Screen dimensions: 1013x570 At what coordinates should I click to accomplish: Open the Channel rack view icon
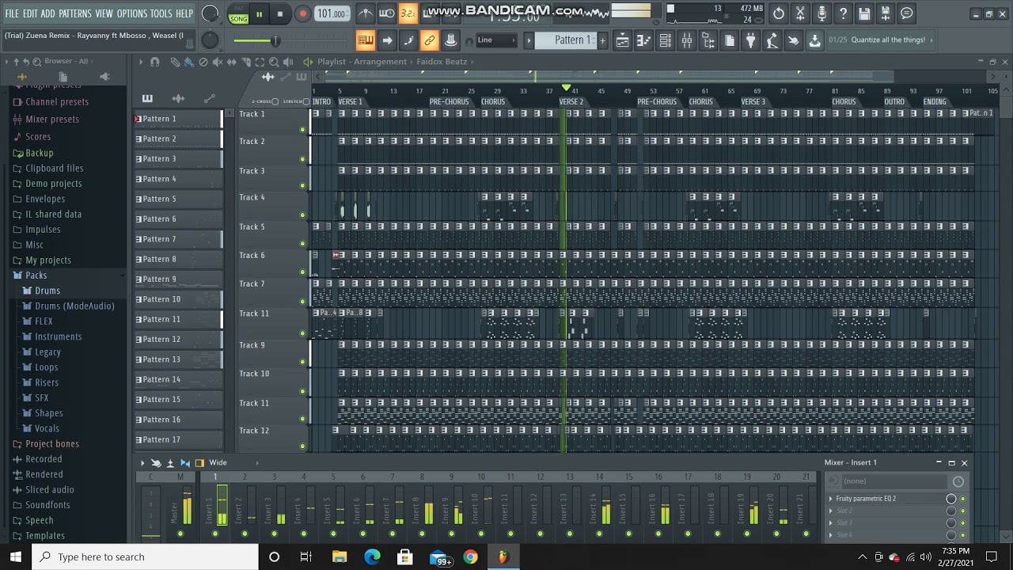click(x=666, y=40)
